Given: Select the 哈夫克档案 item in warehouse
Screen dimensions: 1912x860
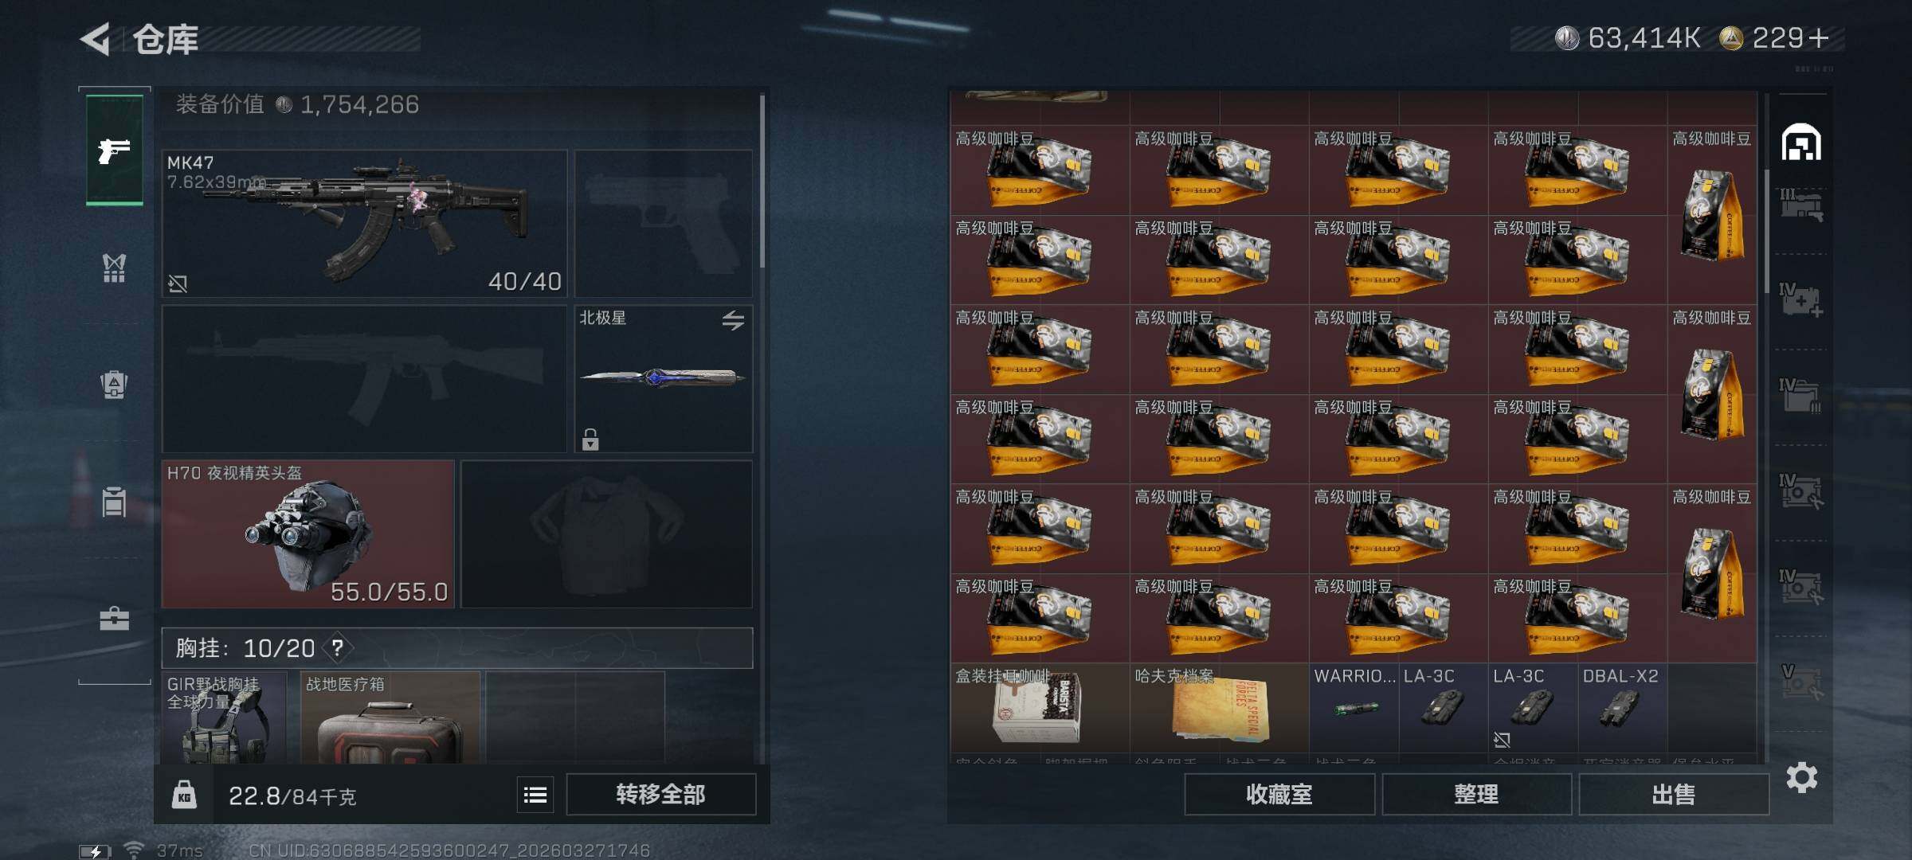Looking at the screenshot, I should tap(1219, 707).
